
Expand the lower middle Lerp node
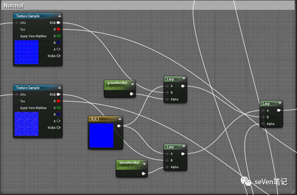pos(184,147)
